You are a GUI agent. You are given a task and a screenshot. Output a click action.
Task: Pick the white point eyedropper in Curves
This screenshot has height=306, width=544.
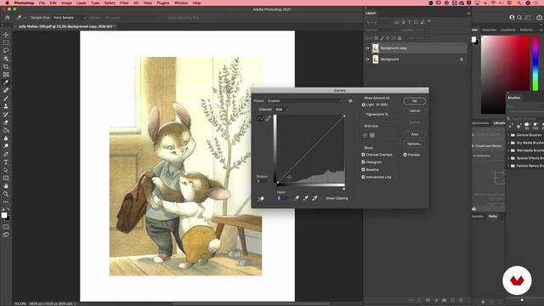coord(314,198)
